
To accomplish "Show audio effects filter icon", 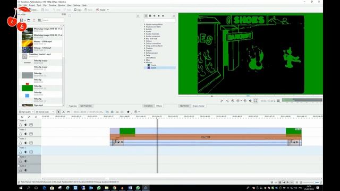I will coord(155,16).
